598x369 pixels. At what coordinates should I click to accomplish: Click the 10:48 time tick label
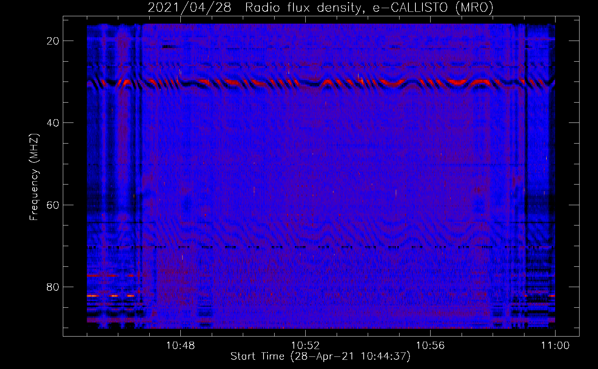tap(180, 346)
